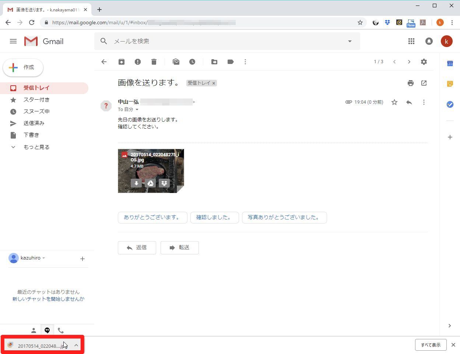The height and width of the screenshot is (354, 460).
Task: Click the 返信 reply button
Action: coord(137,248)
